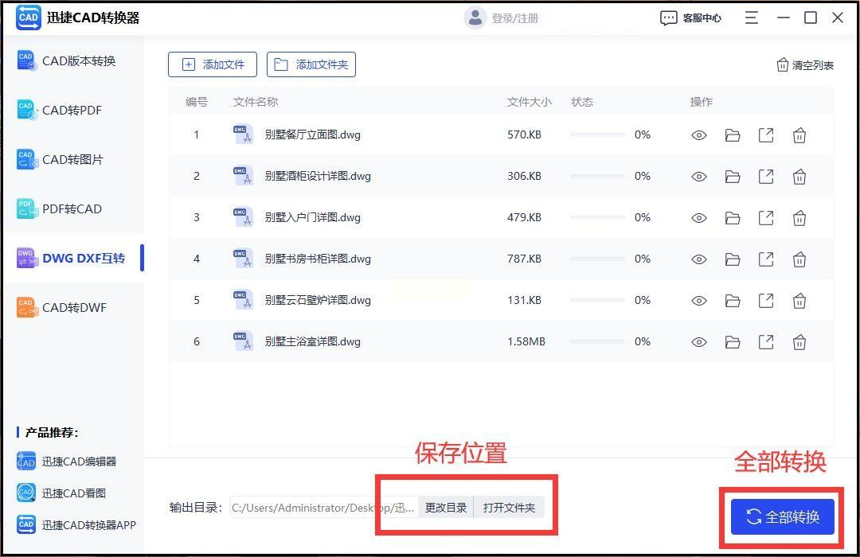Screen dimensions: 860x557
Task: Preview 别墅酒柜设计详图.dwg with its eye icon
Action: [699, 177]
